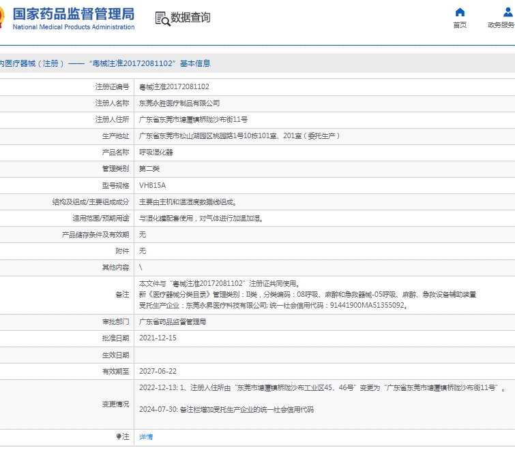This screenshot has height=450, width=515.
Task: Select model specification VHB15A
Action: [152, 185]
